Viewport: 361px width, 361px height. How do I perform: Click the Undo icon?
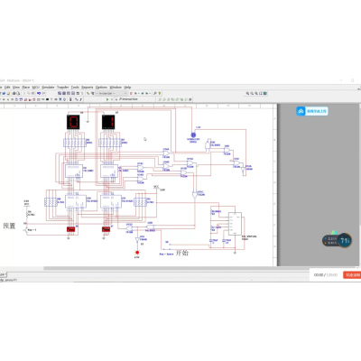[39, 93]
